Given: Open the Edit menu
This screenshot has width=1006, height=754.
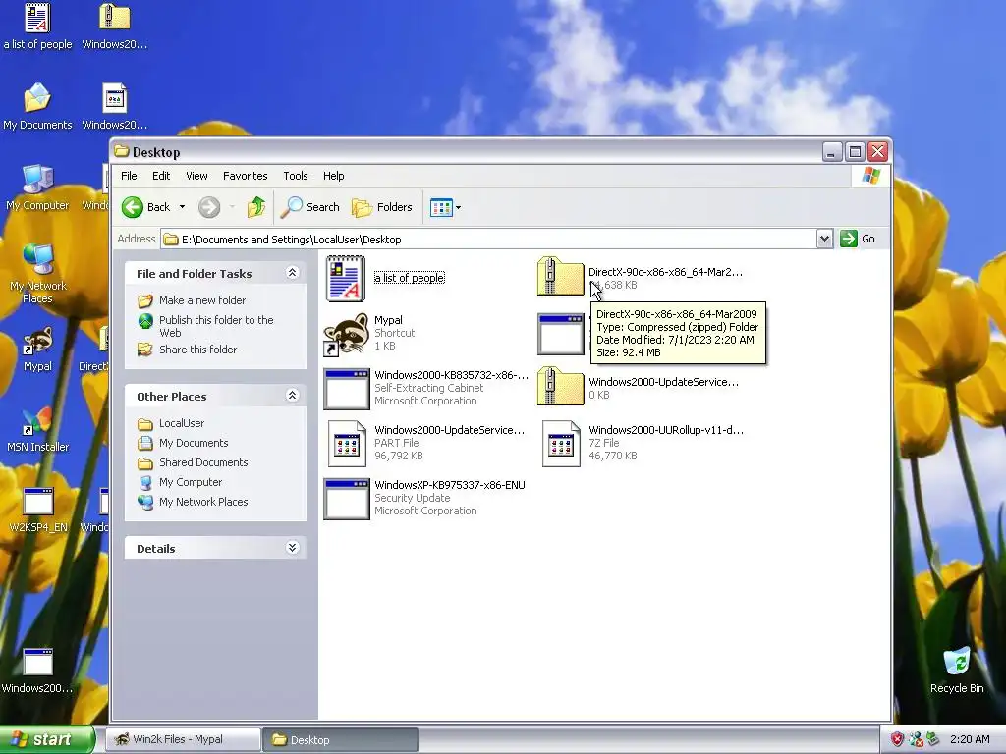Looking at the screenshot, I should [x=161, y=176].
